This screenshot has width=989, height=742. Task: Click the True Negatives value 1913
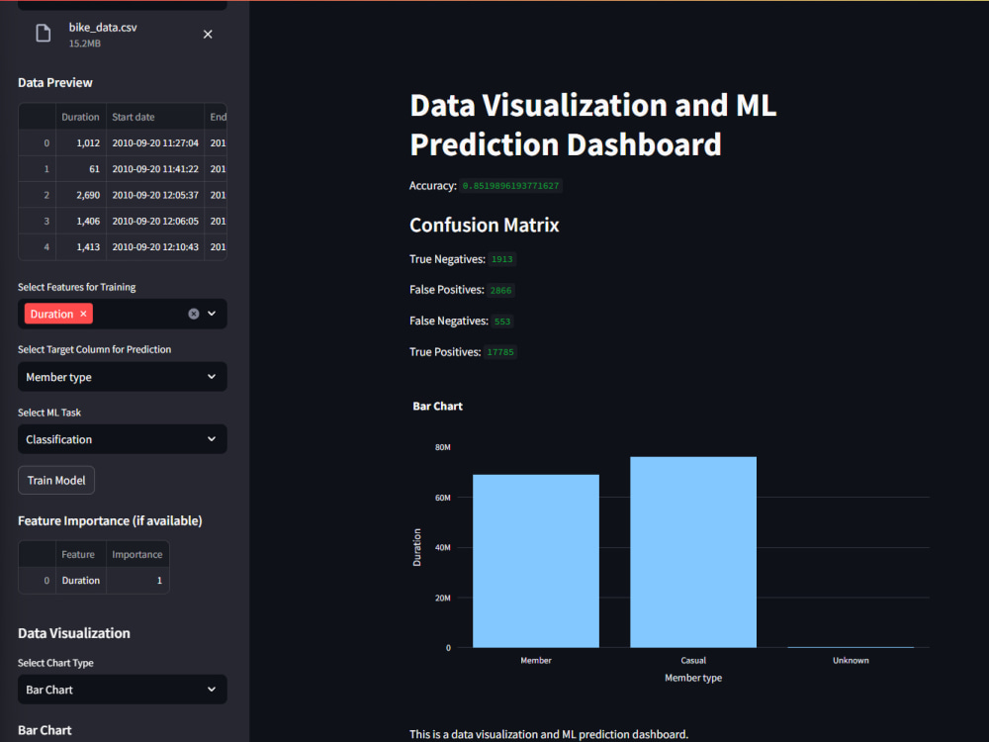502,259
